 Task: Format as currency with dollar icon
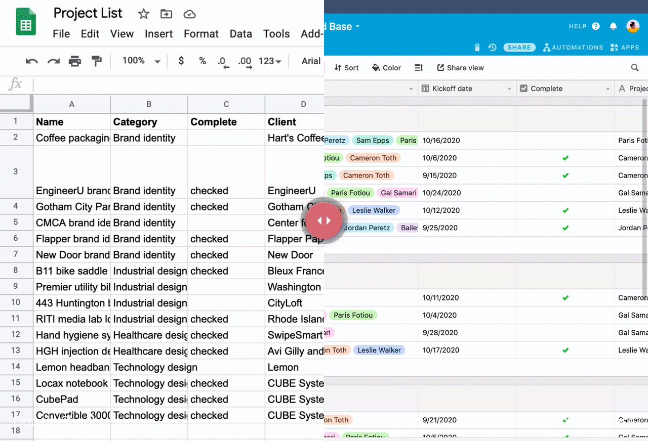181,61
